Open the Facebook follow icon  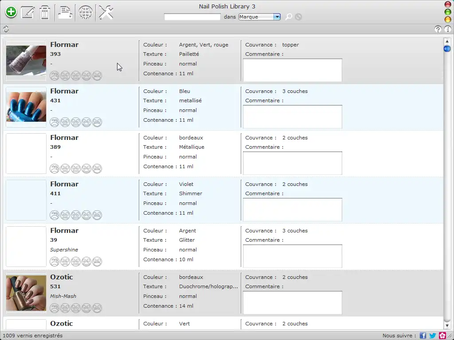(x=423, y=336)
